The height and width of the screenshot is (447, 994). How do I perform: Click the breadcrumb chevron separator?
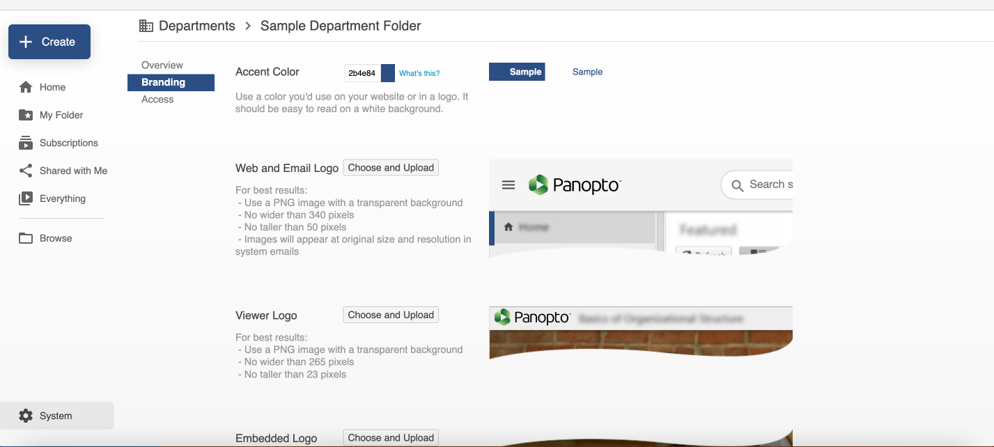pyautogui.click(x=248, y=26)
